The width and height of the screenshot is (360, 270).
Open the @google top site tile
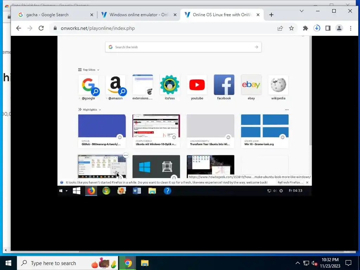point(88,88)
